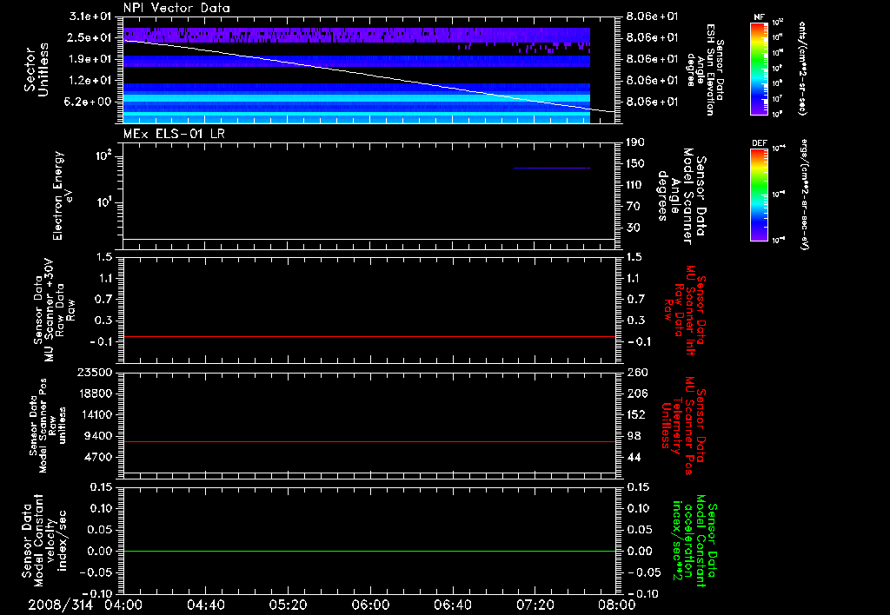Image resolution: width=890 pixels, height=615 pixels.
Task: Select the NPI Vector Data panel title
Action: (x=176, y=8)
